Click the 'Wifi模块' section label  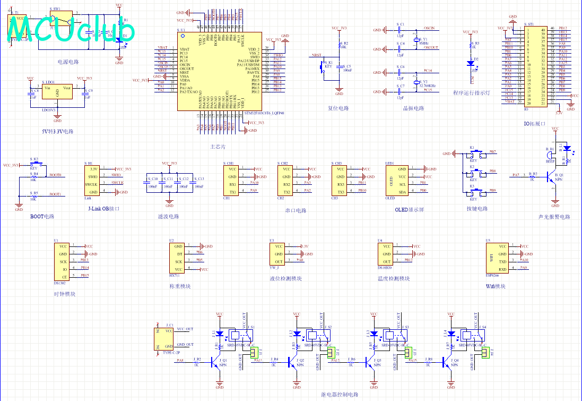pos(496,286)
